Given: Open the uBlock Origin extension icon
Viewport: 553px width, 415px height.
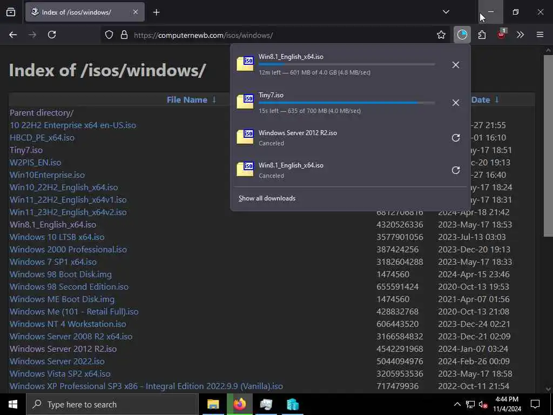Looking at the screenshot, I should (502, 34).
